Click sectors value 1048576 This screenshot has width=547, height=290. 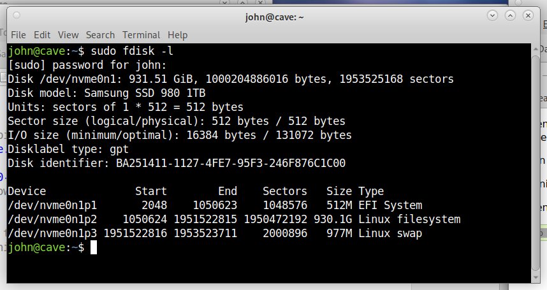[285, 205]
